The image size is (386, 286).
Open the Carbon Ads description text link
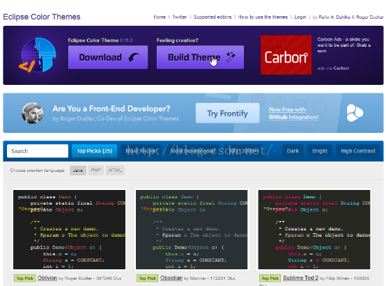[x=343, y=45]
